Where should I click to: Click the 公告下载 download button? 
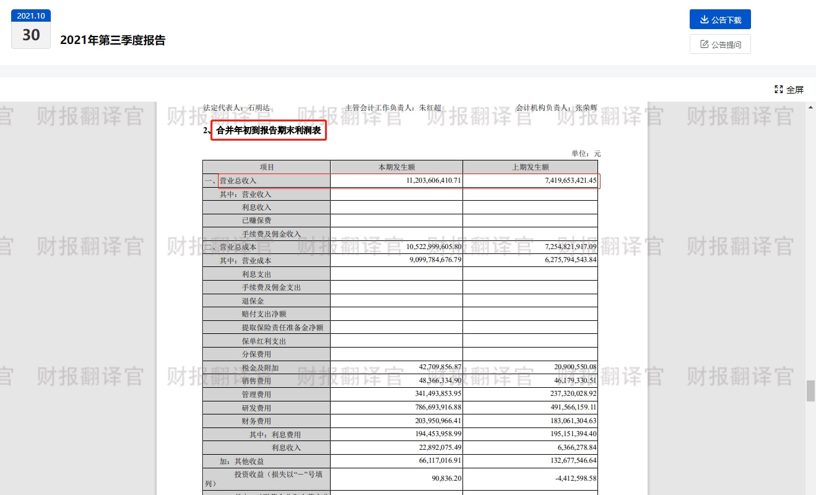click(x=720, y=19)
